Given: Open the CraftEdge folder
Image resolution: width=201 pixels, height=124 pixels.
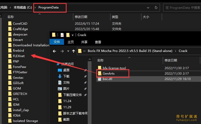Looking at the screenshot, I should click(x=18, y=29).
